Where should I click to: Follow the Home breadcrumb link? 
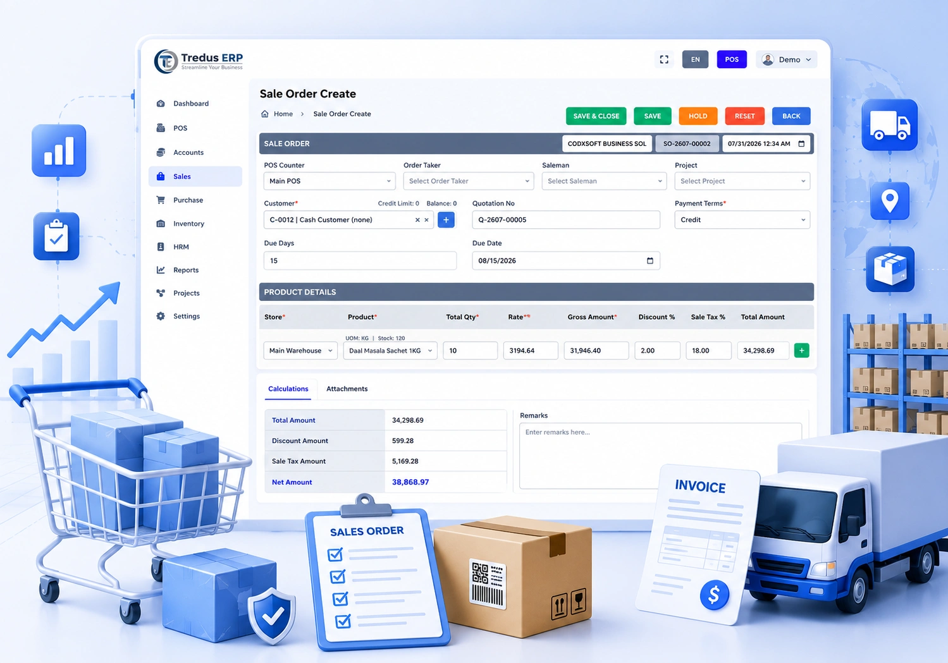click(x=283, y=114)
